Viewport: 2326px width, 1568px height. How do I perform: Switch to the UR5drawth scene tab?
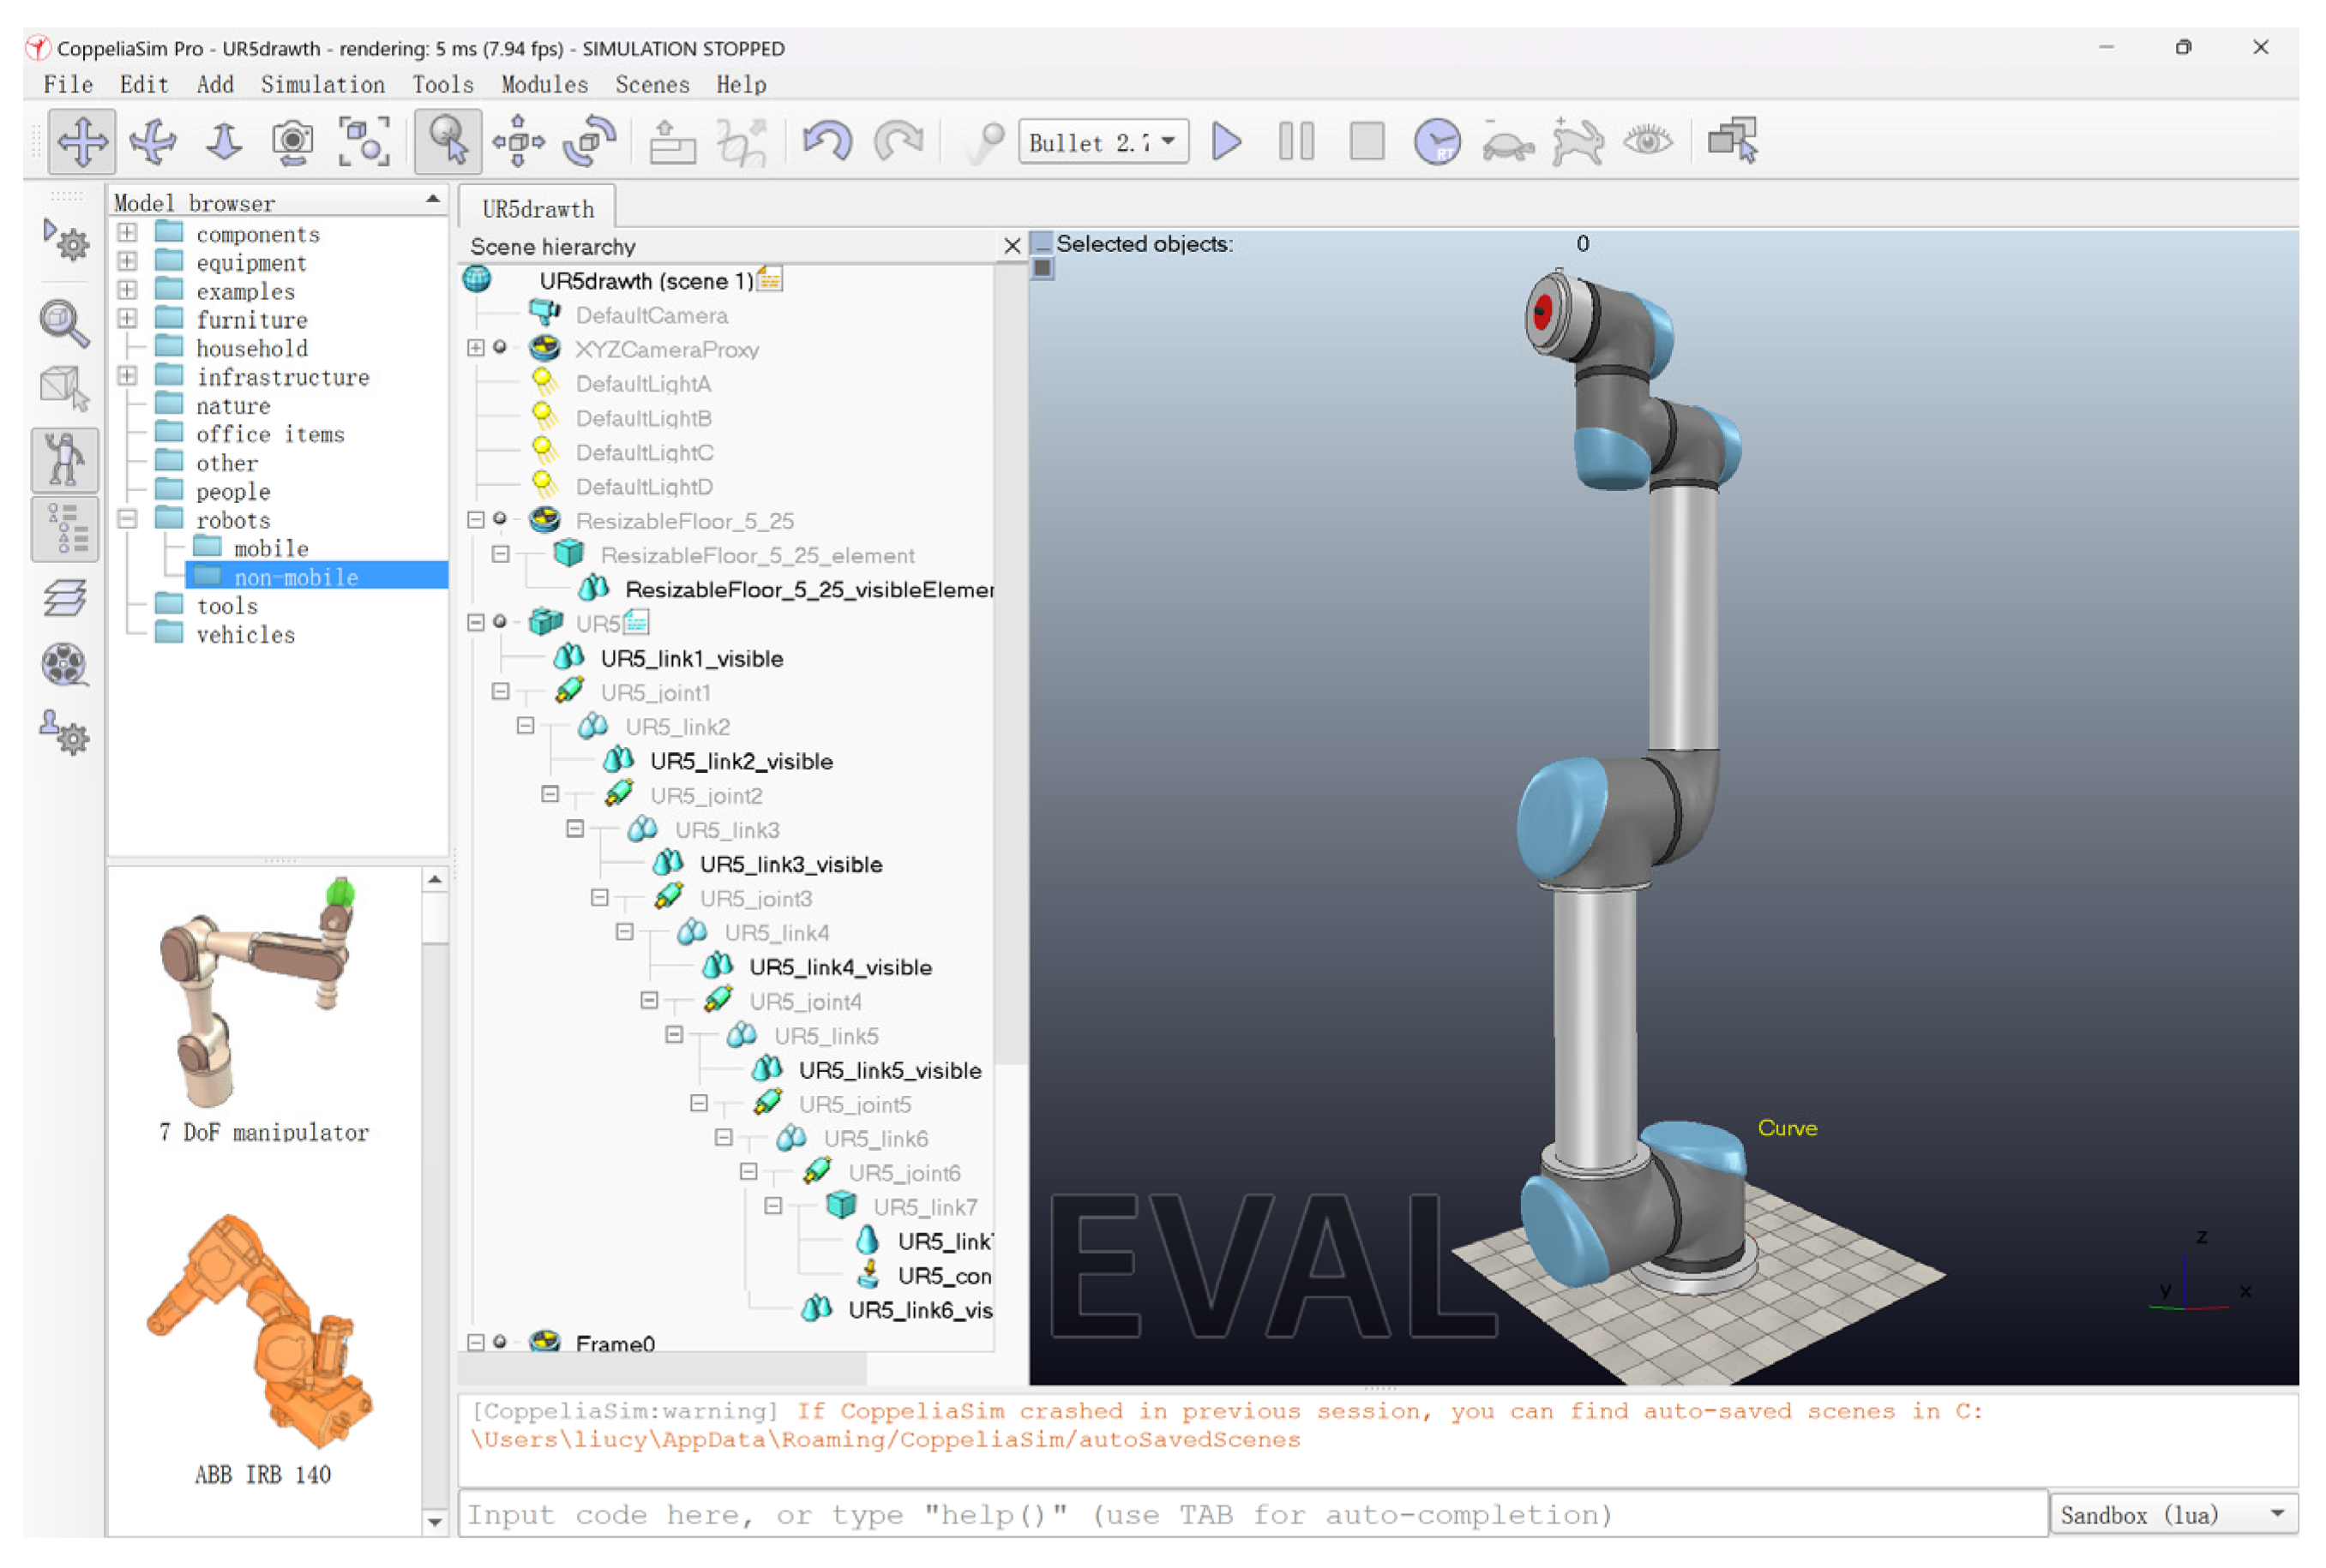point(538,209)
